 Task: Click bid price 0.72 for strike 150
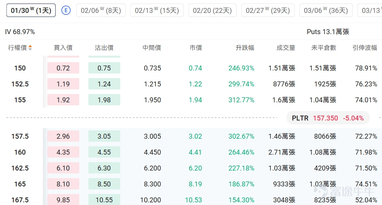pyautogui.click(x=63, y=68)
